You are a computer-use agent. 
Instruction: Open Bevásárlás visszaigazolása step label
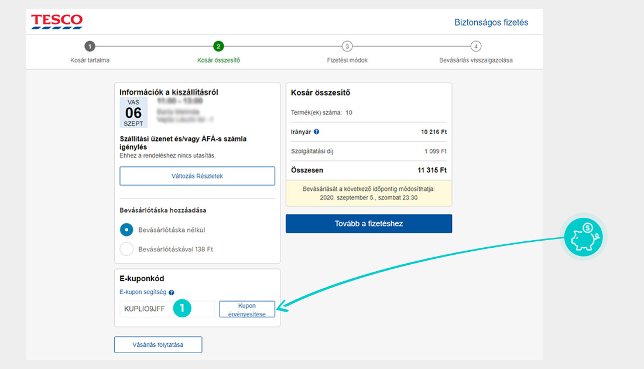tap(476, 60)
